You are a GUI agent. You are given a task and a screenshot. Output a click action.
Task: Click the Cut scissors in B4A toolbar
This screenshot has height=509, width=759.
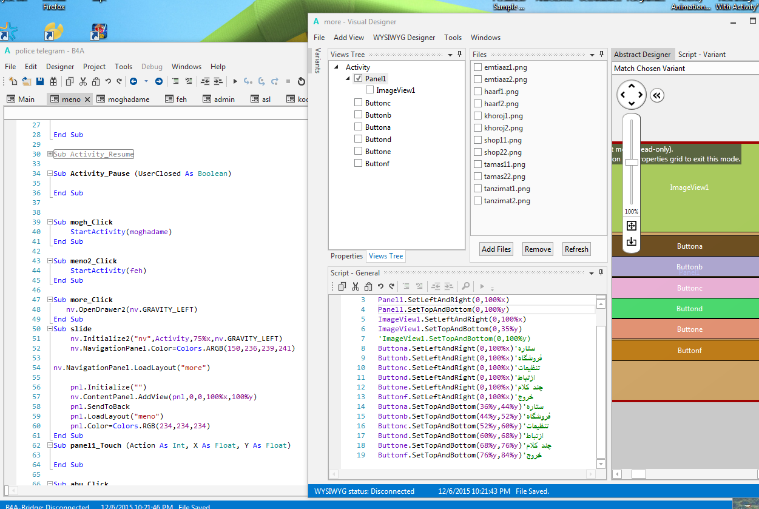click(x=83, y=81)
